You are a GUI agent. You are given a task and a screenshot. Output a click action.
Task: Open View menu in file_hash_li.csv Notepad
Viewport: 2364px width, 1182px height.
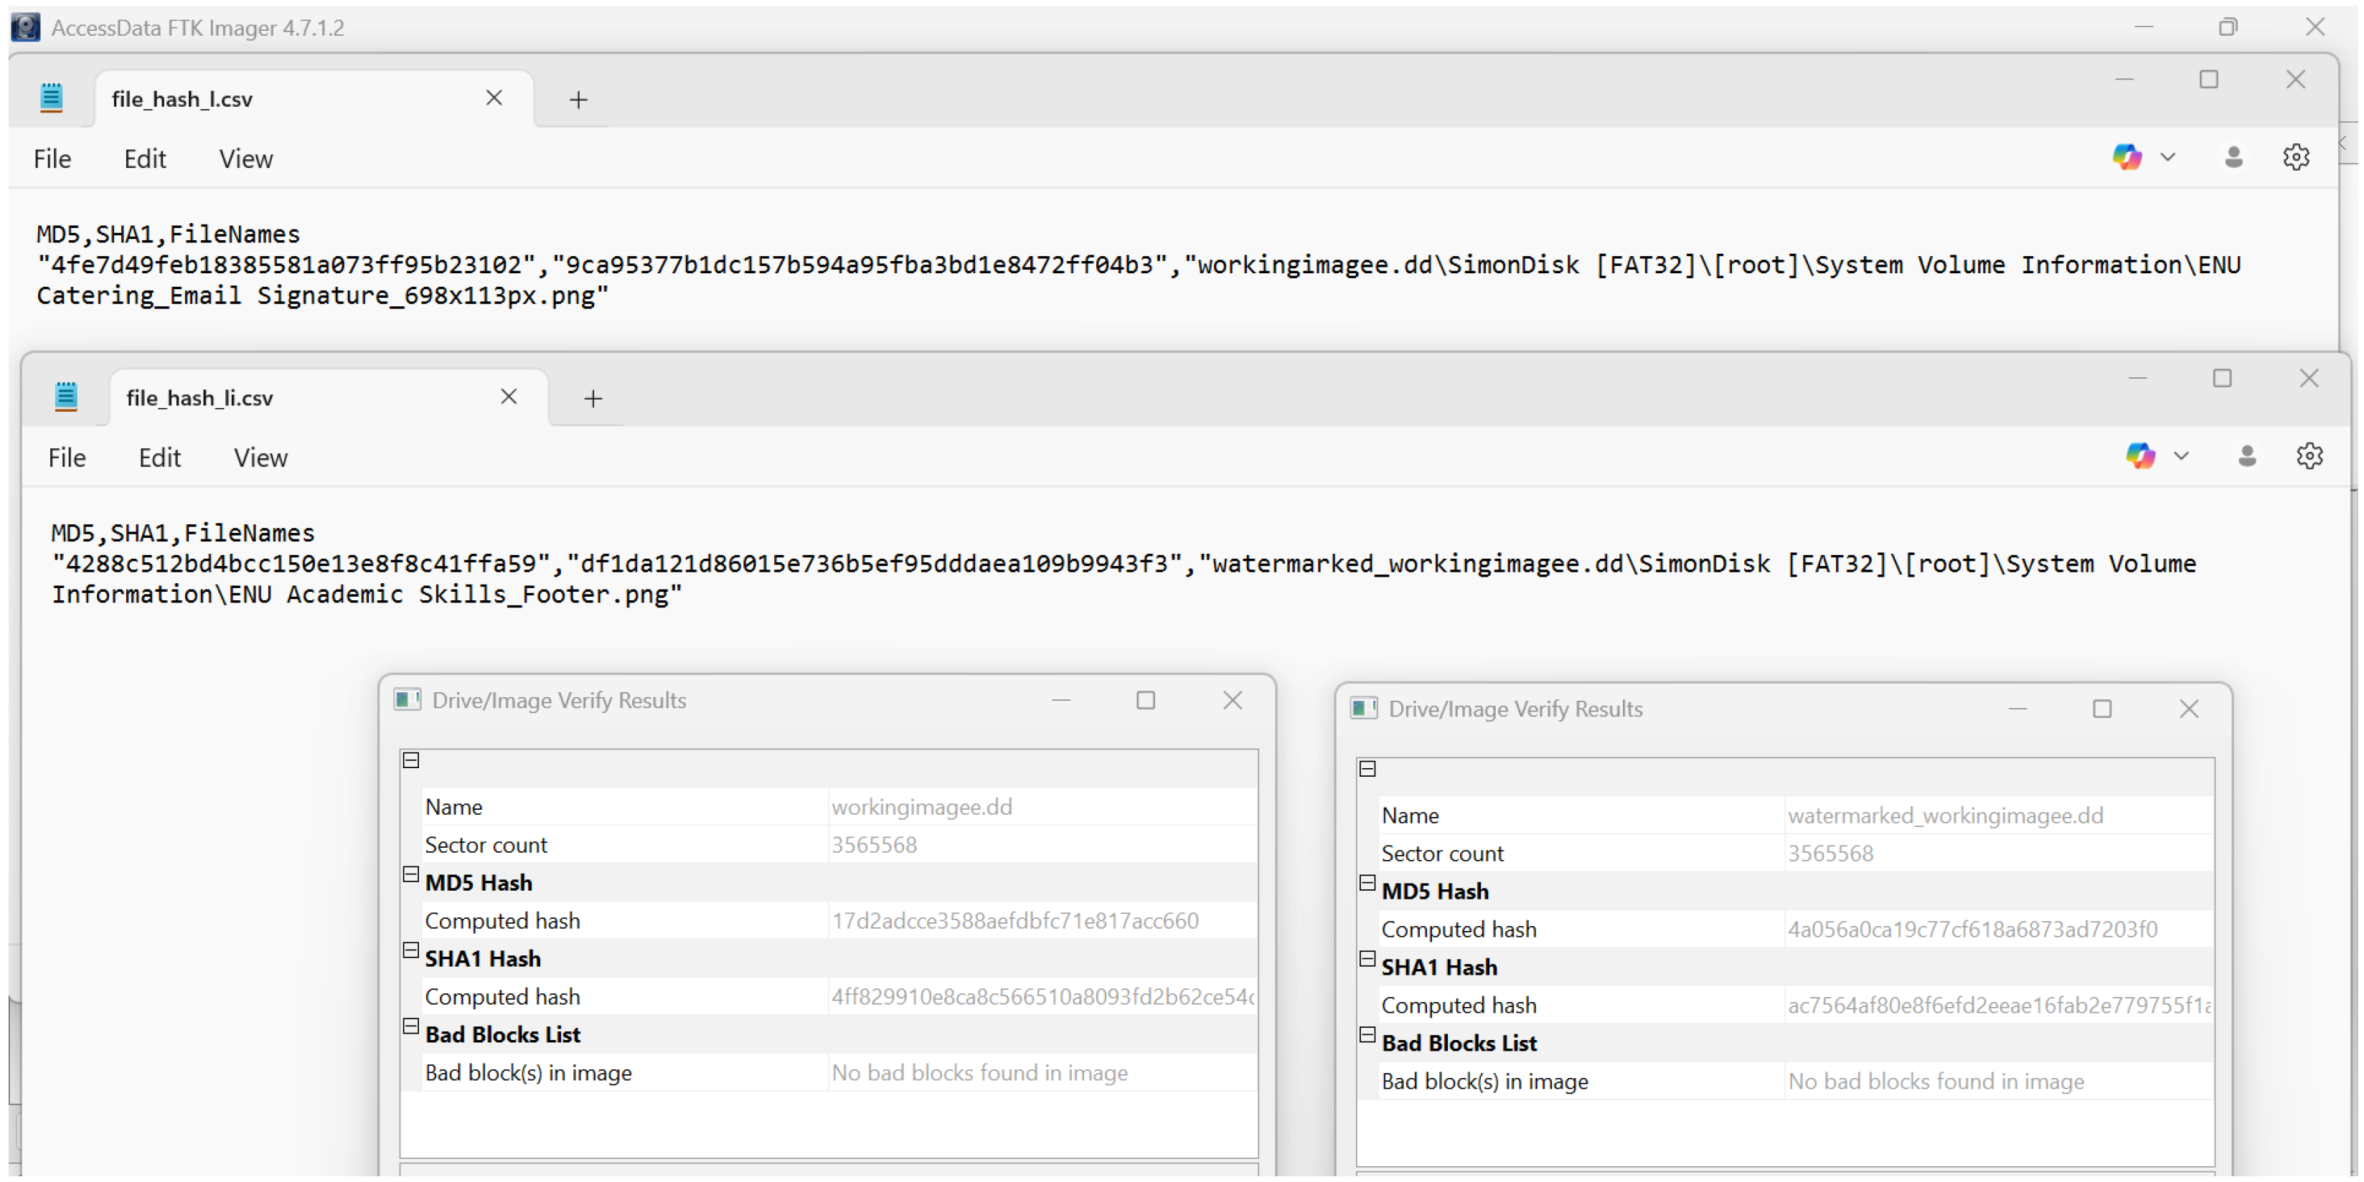[x=260, y=458]
